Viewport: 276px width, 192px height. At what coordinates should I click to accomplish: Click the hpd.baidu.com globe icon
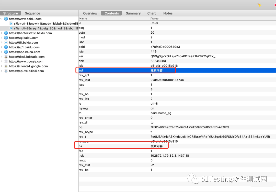click(x=6, y=52)
